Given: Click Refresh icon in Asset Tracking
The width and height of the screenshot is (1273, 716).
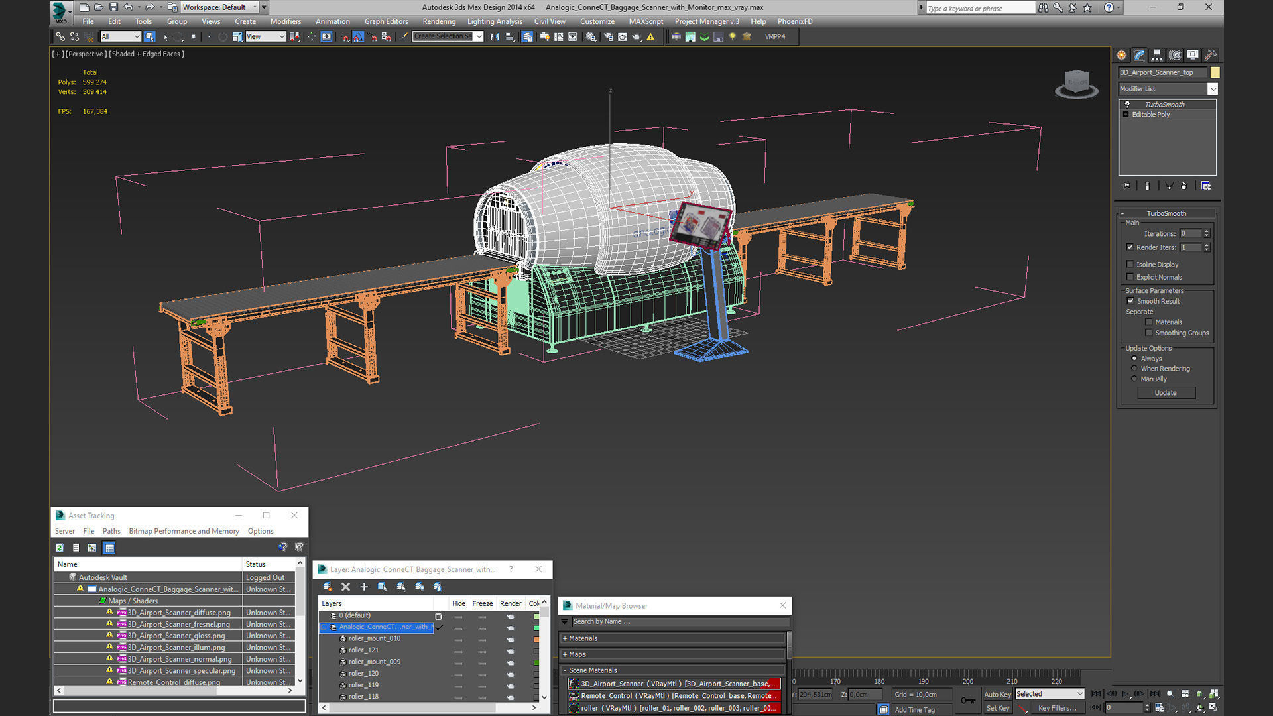Looking at the screenshot, I should (60, 548).
